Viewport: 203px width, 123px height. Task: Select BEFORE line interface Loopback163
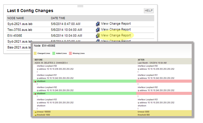pyautogui.click(x=47, y=100)
